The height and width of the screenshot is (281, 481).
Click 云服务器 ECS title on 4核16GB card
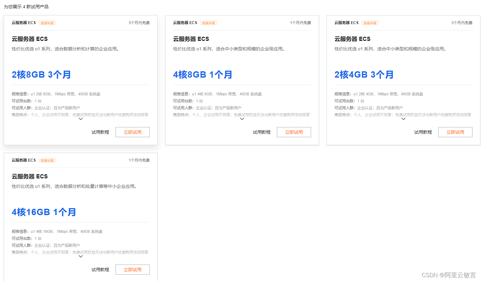click(x=30, y=176)
